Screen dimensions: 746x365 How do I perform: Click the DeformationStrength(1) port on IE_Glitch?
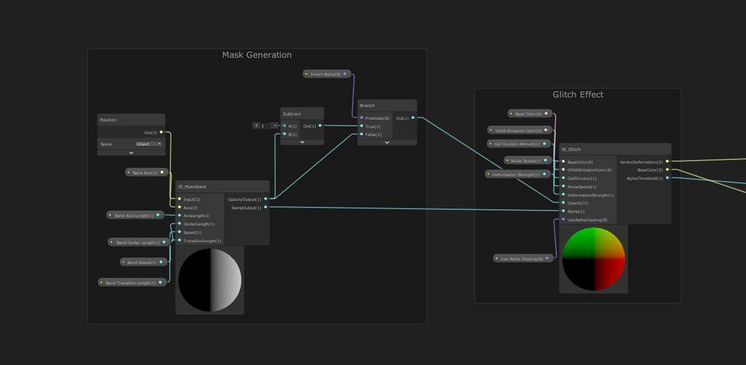[x=564, y=195]
